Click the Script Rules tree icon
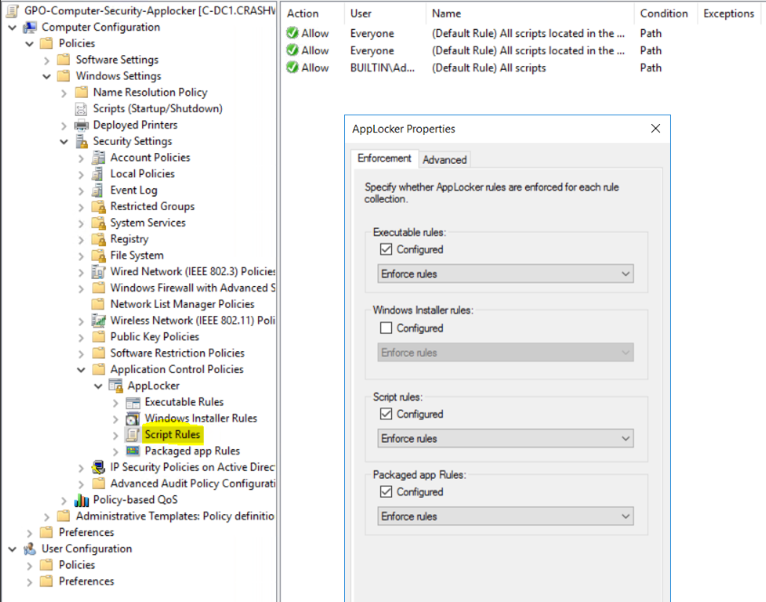 click(132, 435)
